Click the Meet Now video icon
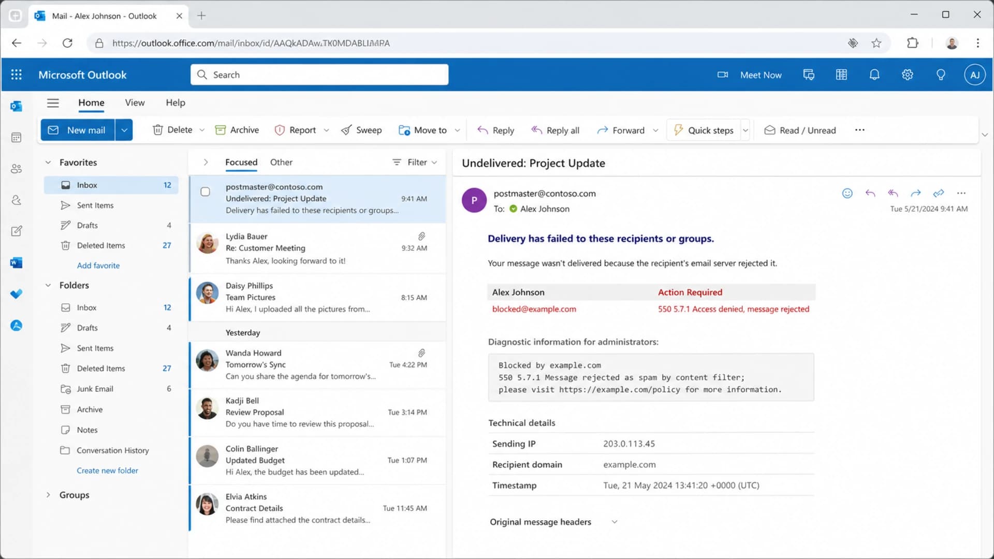This screenshot has width=994, height=559. (723, 75)
